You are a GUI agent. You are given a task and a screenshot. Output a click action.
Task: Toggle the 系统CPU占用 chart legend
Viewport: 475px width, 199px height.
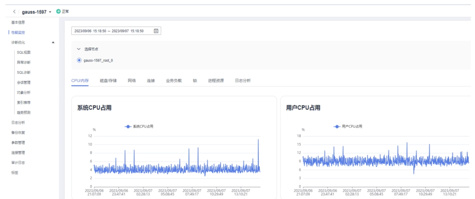[139, 127]
